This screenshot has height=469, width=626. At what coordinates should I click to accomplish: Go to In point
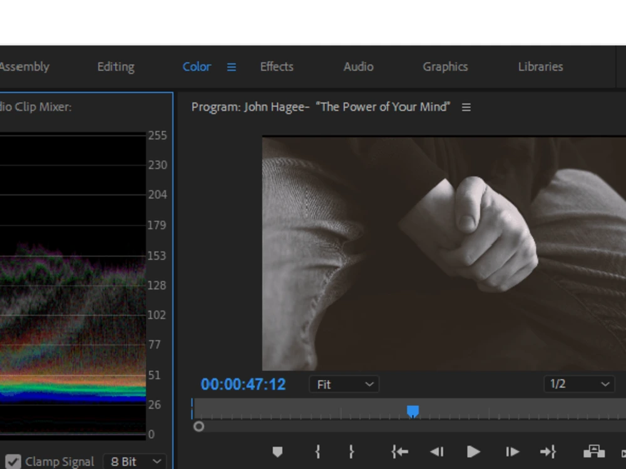click(400, 452)
